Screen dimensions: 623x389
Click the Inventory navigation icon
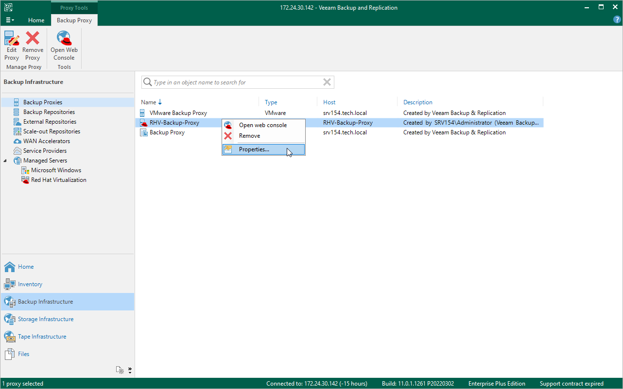coord(10,284)
